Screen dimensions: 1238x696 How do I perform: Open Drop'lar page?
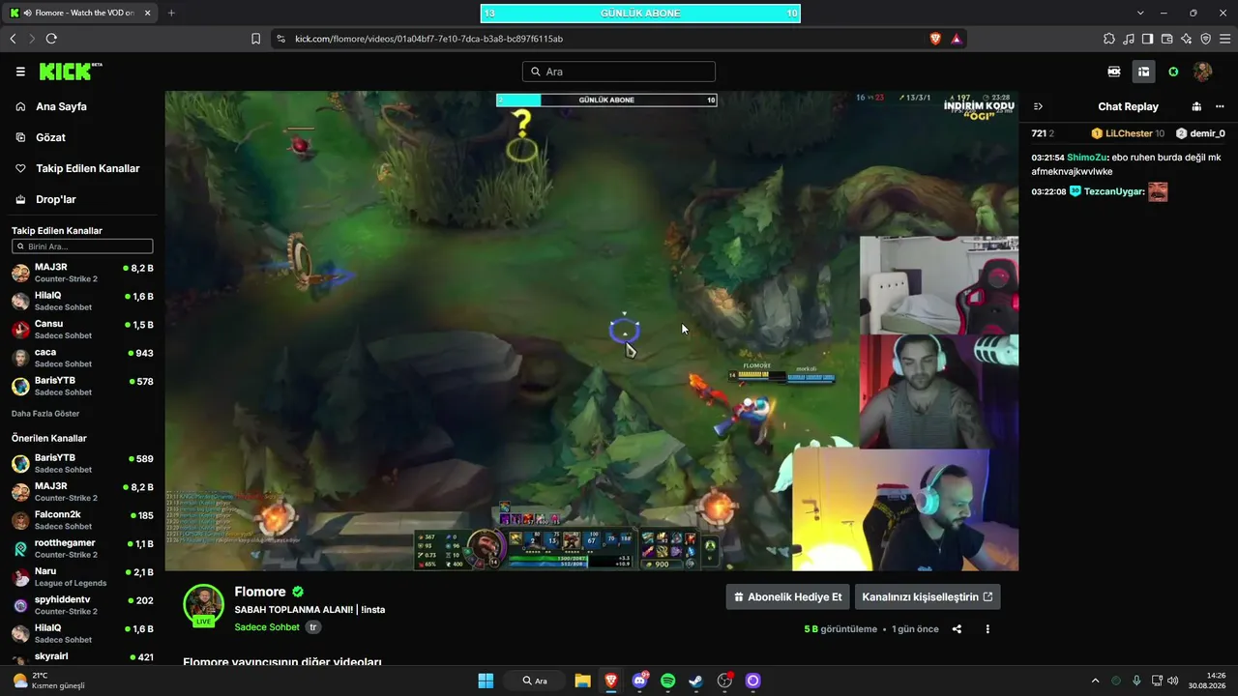tap(55, 199)
